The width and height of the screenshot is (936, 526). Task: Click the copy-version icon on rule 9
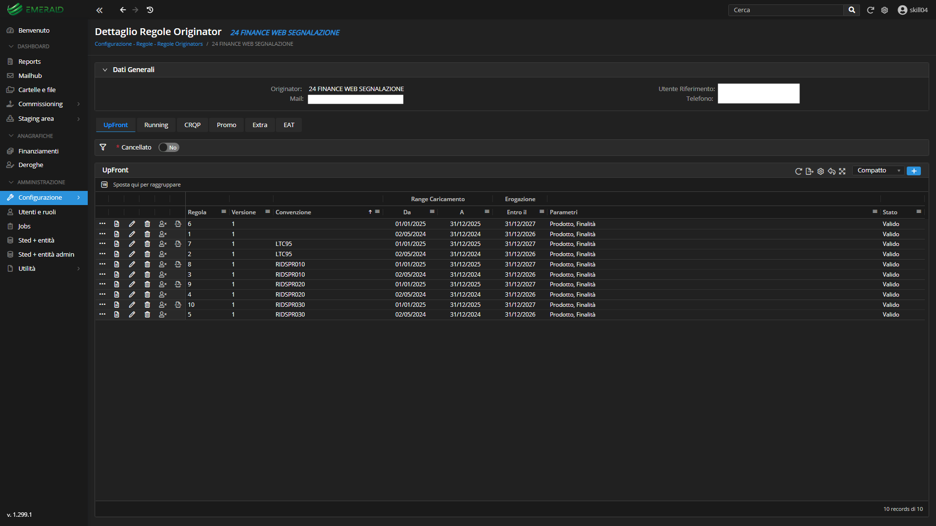tap(178, 284)
